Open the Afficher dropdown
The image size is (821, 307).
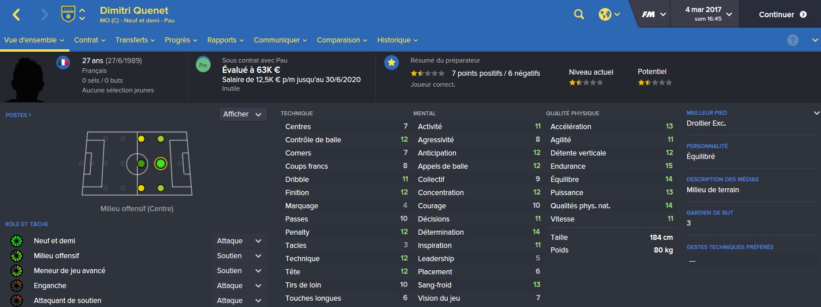pyautogui.click(x=243, y=114)
